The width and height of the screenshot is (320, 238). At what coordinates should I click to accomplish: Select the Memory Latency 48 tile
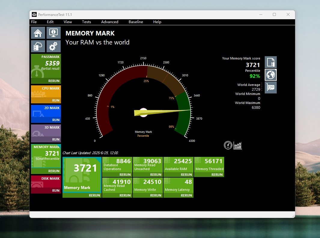coord(178,185)
